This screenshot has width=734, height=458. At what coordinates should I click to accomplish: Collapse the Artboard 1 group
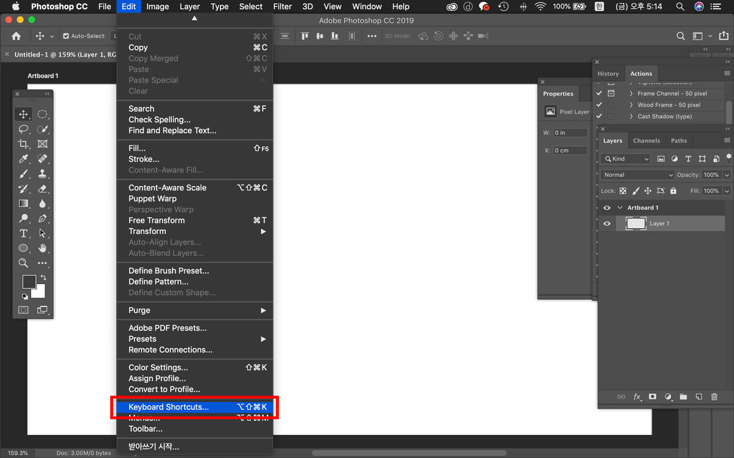[x=620, y=208]
